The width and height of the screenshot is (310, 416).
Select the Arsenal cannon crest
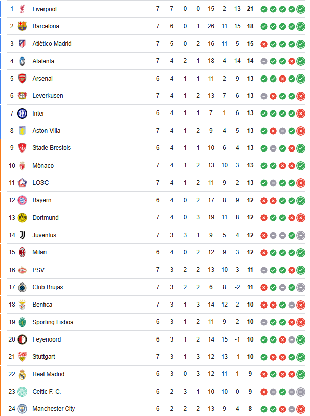point(23,79)
